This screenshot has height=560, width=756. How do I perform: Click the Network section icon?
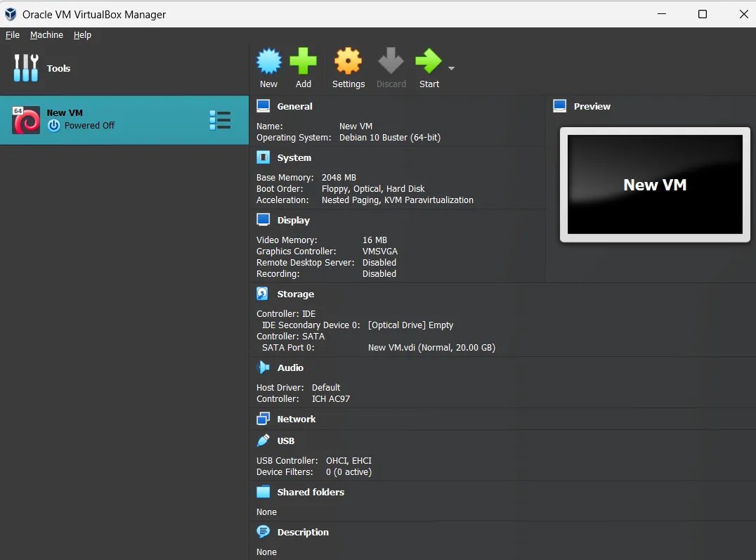(x=264, y=419)
